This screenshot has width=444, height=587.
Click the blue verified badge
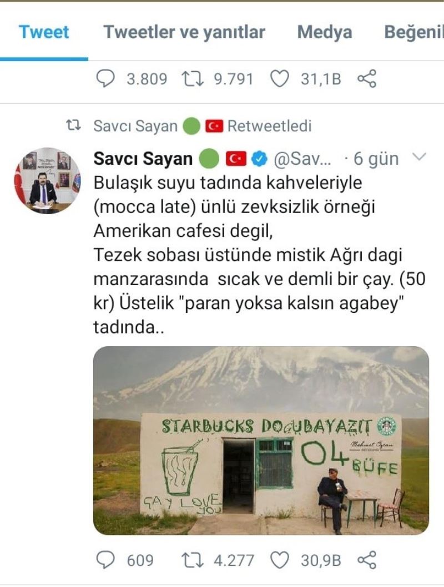[x=259, y=159]
